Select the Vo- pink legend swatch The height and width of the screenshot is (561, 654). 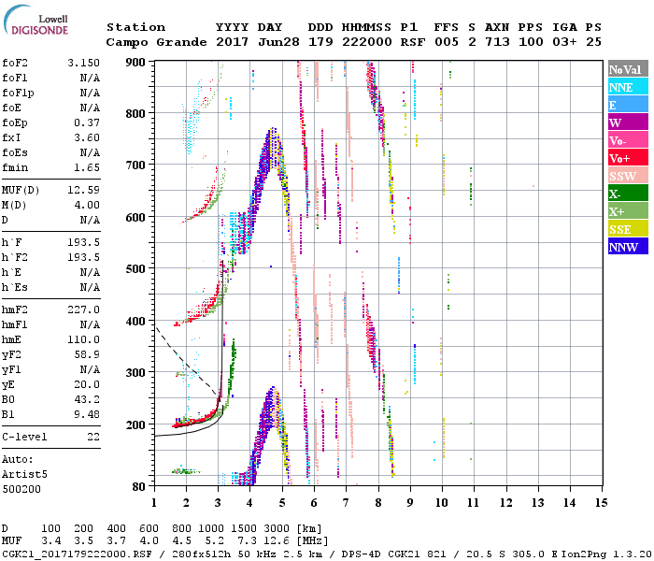628,140
